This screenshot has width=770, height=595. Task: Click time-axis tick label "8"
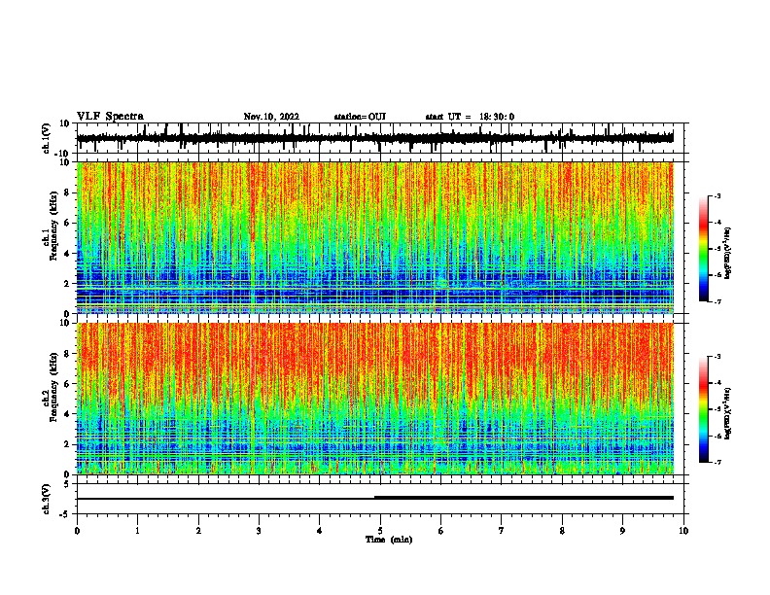tap(562, 531)
